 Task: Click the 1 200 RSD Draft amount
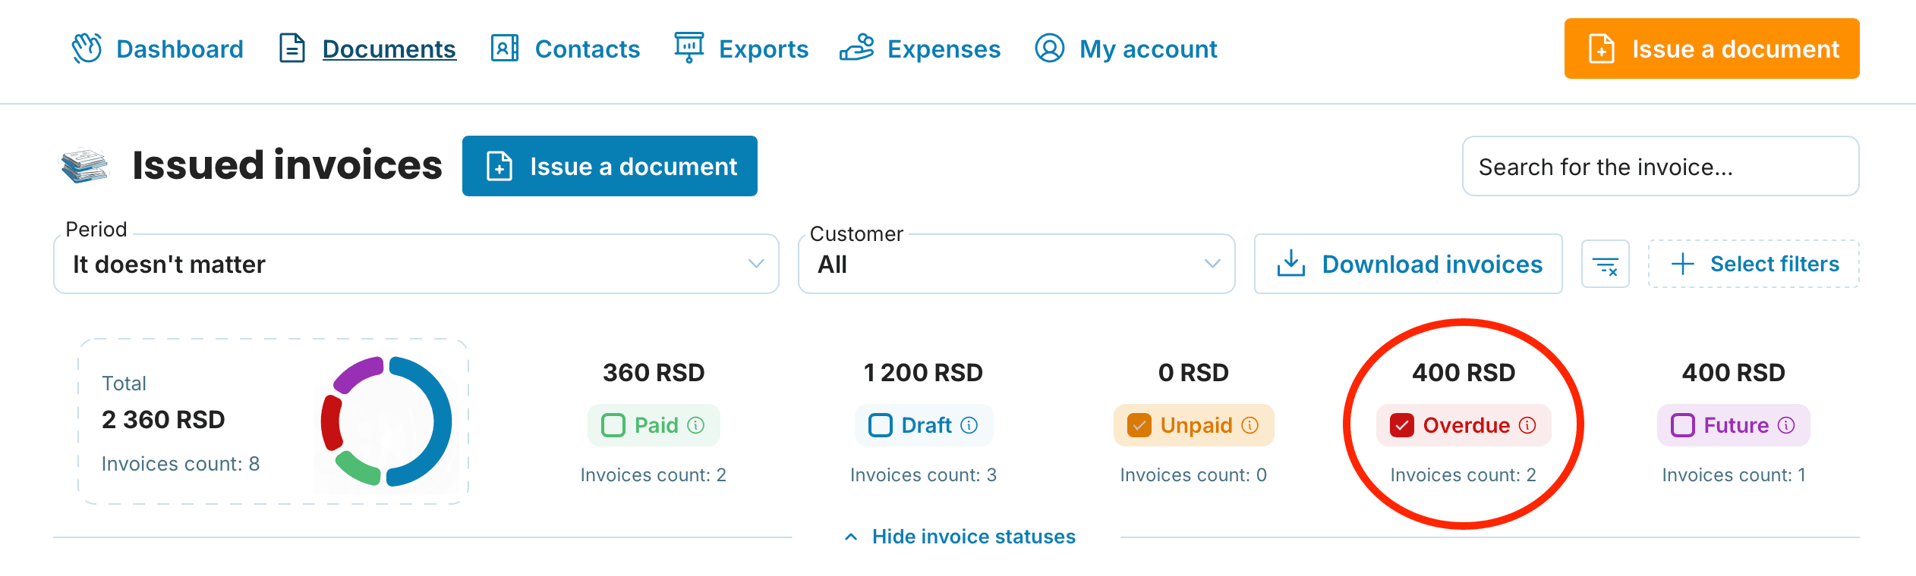point(923,372)
